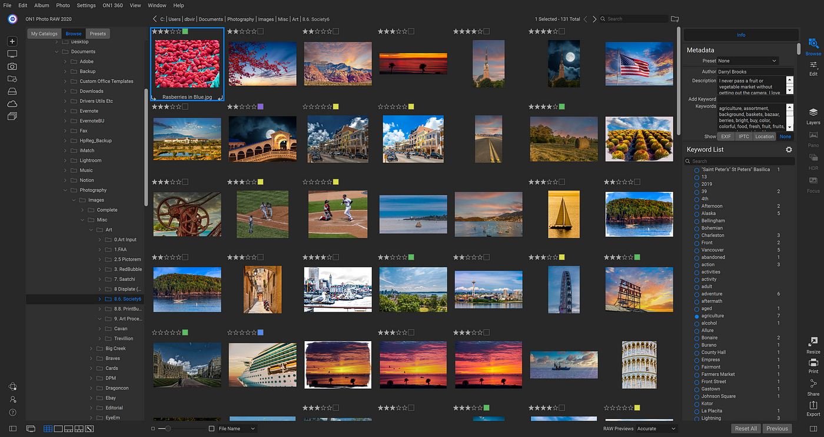Select the agriculture keyword radio button
This screenshot has width=824, height=437.
(x=697, y=316)
